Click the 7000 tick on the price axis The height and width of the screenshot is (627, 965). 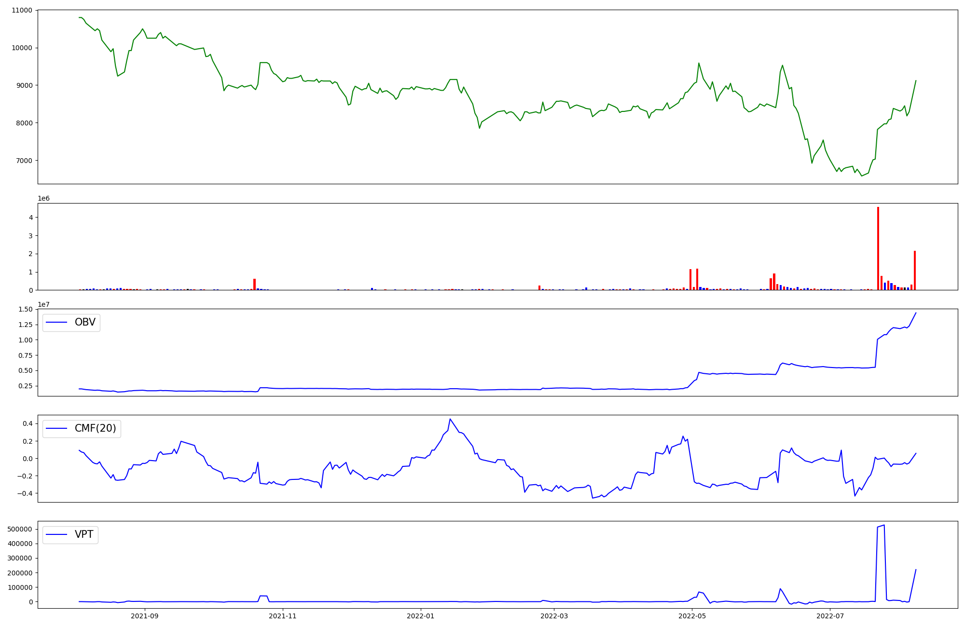click(23, 161)
